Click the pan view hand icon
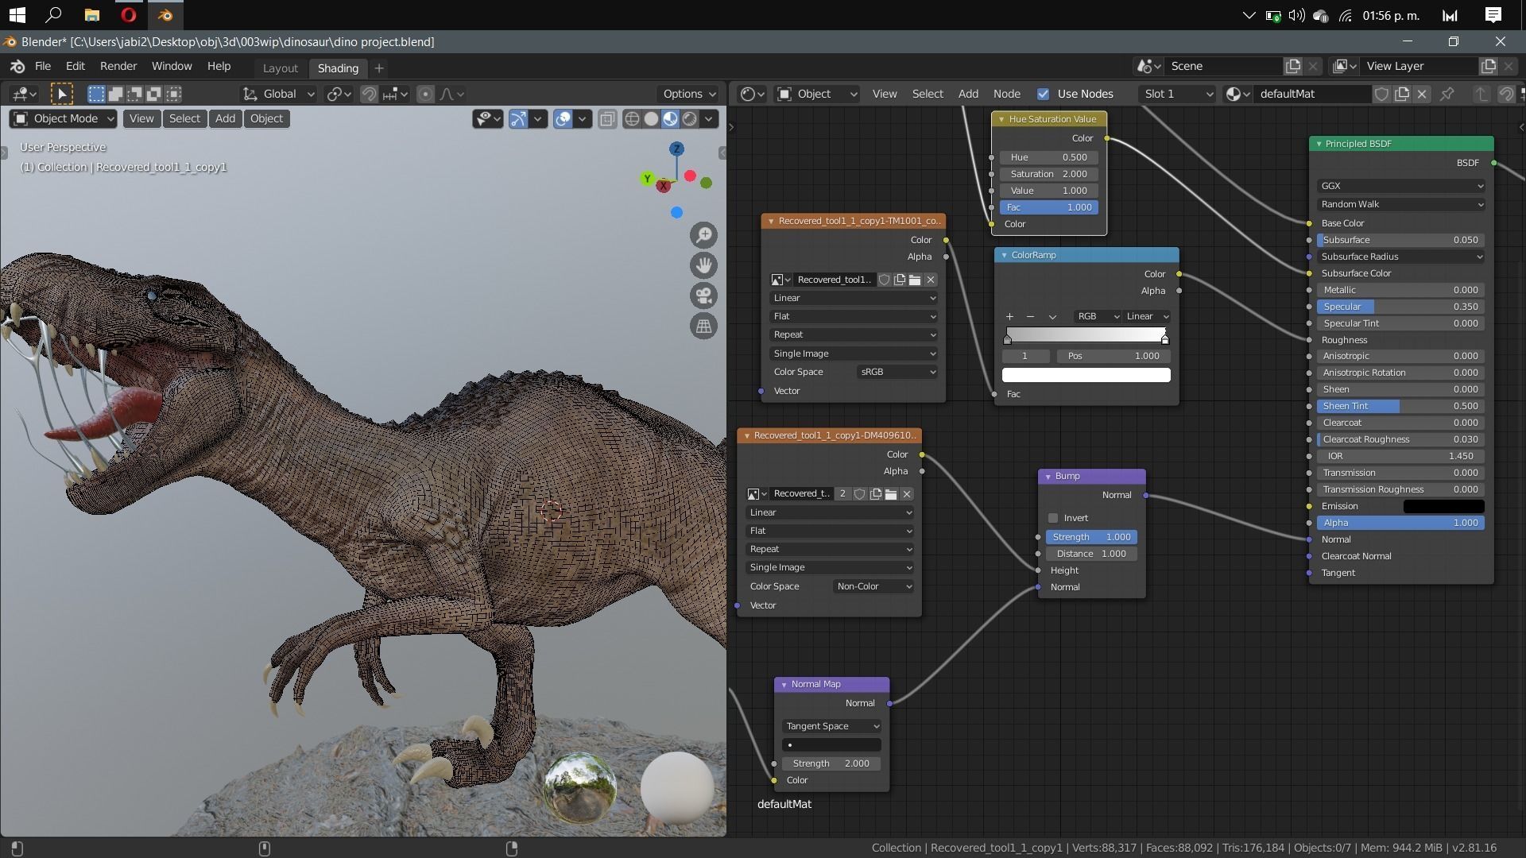This screenshot has height=858, width=1526. point(703,265)
